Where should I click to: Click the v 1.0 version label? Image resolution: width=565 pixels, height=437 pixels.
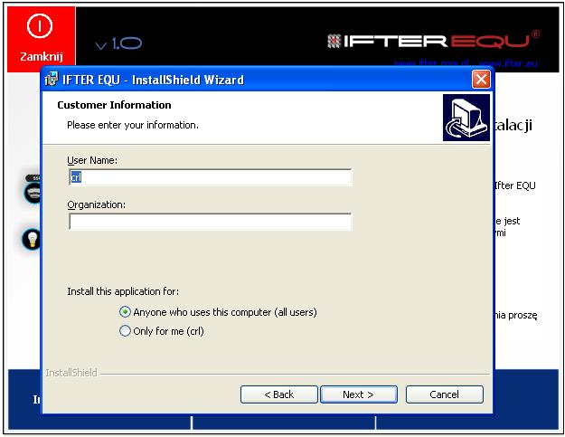click(118, 43)
